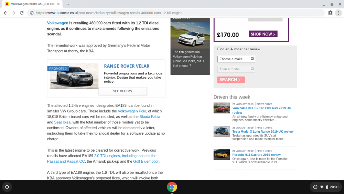Image resolution: width=344 pixels, height=194 pixels.
Task: Follow the Skoda Fabia link
Action: point(150,117)
